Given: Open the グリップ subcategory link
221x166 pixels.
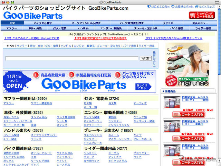Looking at the screenshot, I should [36, 139].
